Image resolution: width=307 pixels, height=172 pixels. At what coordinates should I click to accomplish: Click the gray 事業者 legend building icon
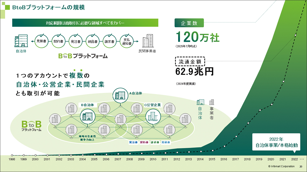coord(212,102)
